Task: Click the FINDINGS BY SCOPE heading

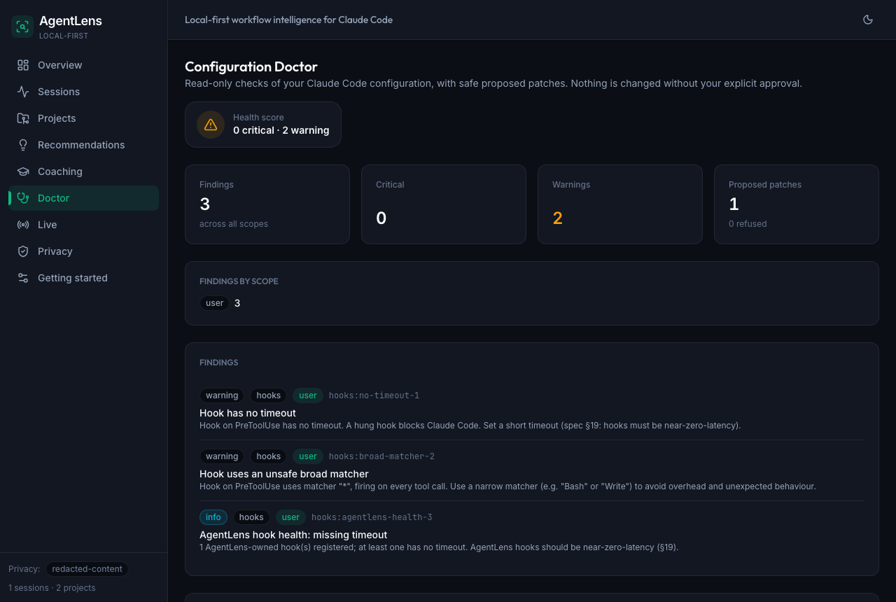Action: click(239, 281)
